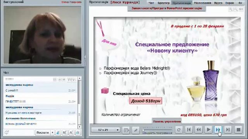Click the rightmost blue icon in chat toolbar
248x139 pixels.
click(78, 133)
